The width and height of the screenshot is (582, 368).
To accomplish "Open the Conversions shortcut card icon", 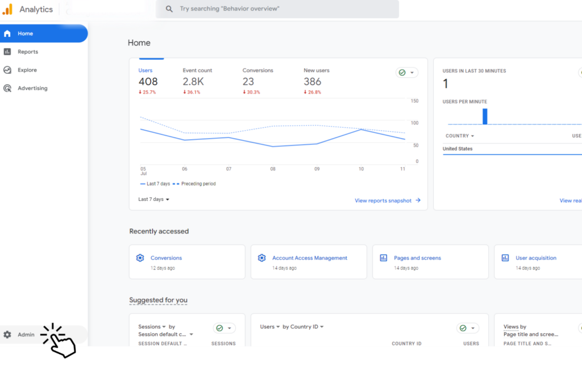I will click(x=140, y=258).
